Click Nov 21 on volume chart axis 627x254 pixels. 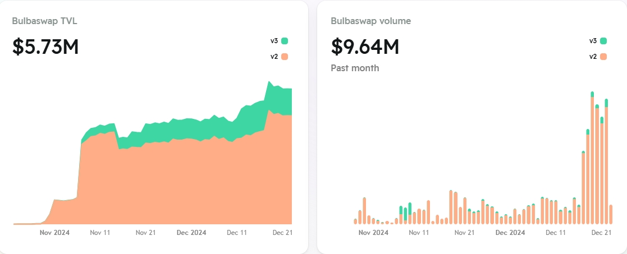(x=465, y=233)
